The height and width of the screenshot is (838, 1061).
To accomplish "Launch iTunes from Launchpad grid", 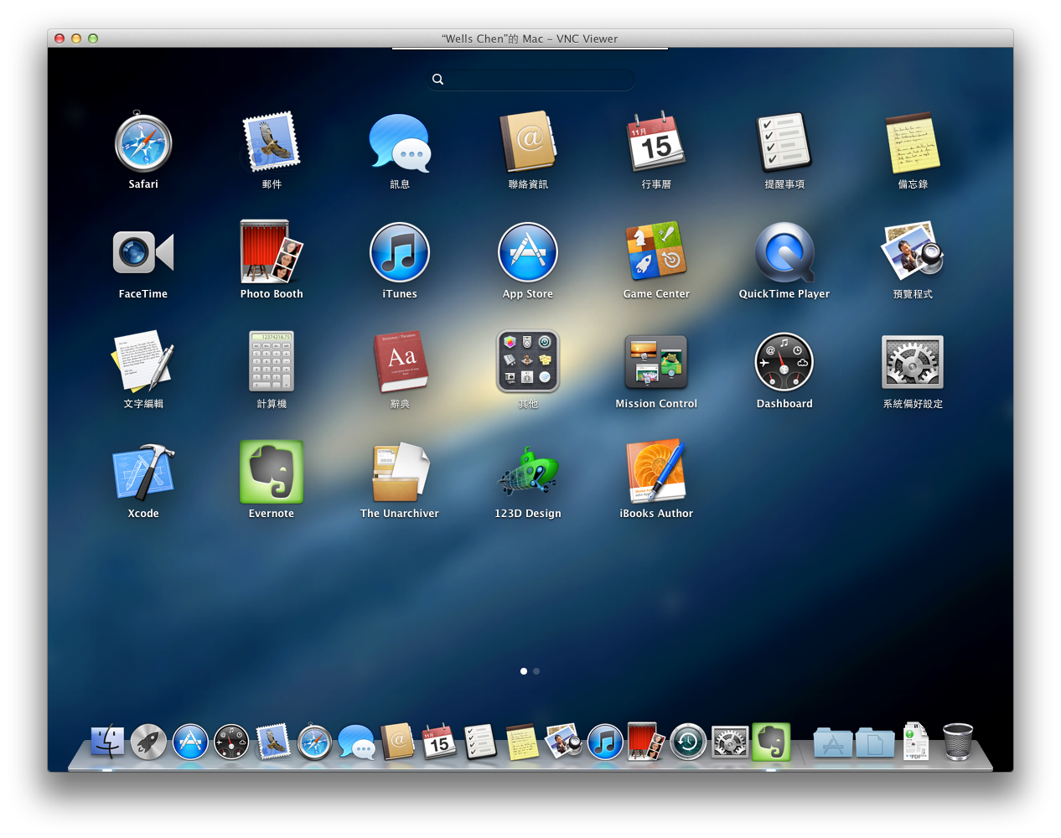I will tap(400, 252).
